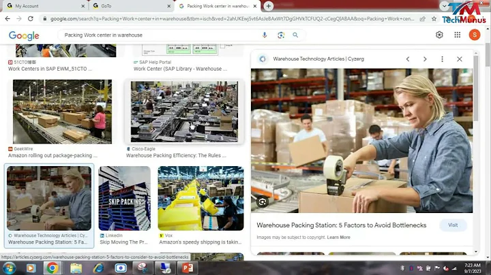Open Google quick settings gear

pyautogui.click(x=439, y=35)
